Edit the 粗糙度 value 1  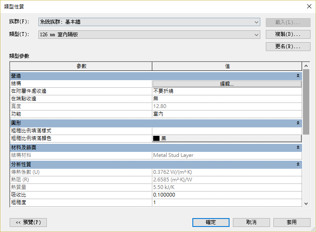227,202
